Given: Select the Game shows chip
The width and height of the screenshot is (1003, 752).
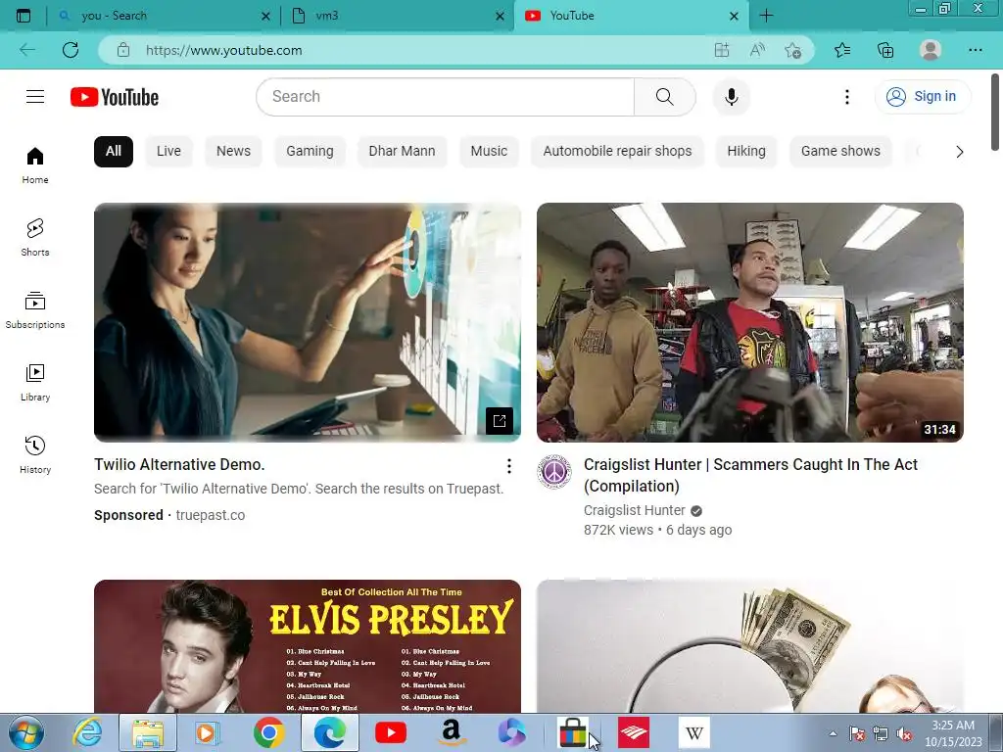Looking at the screenshot, I should (x=840, y=152).
